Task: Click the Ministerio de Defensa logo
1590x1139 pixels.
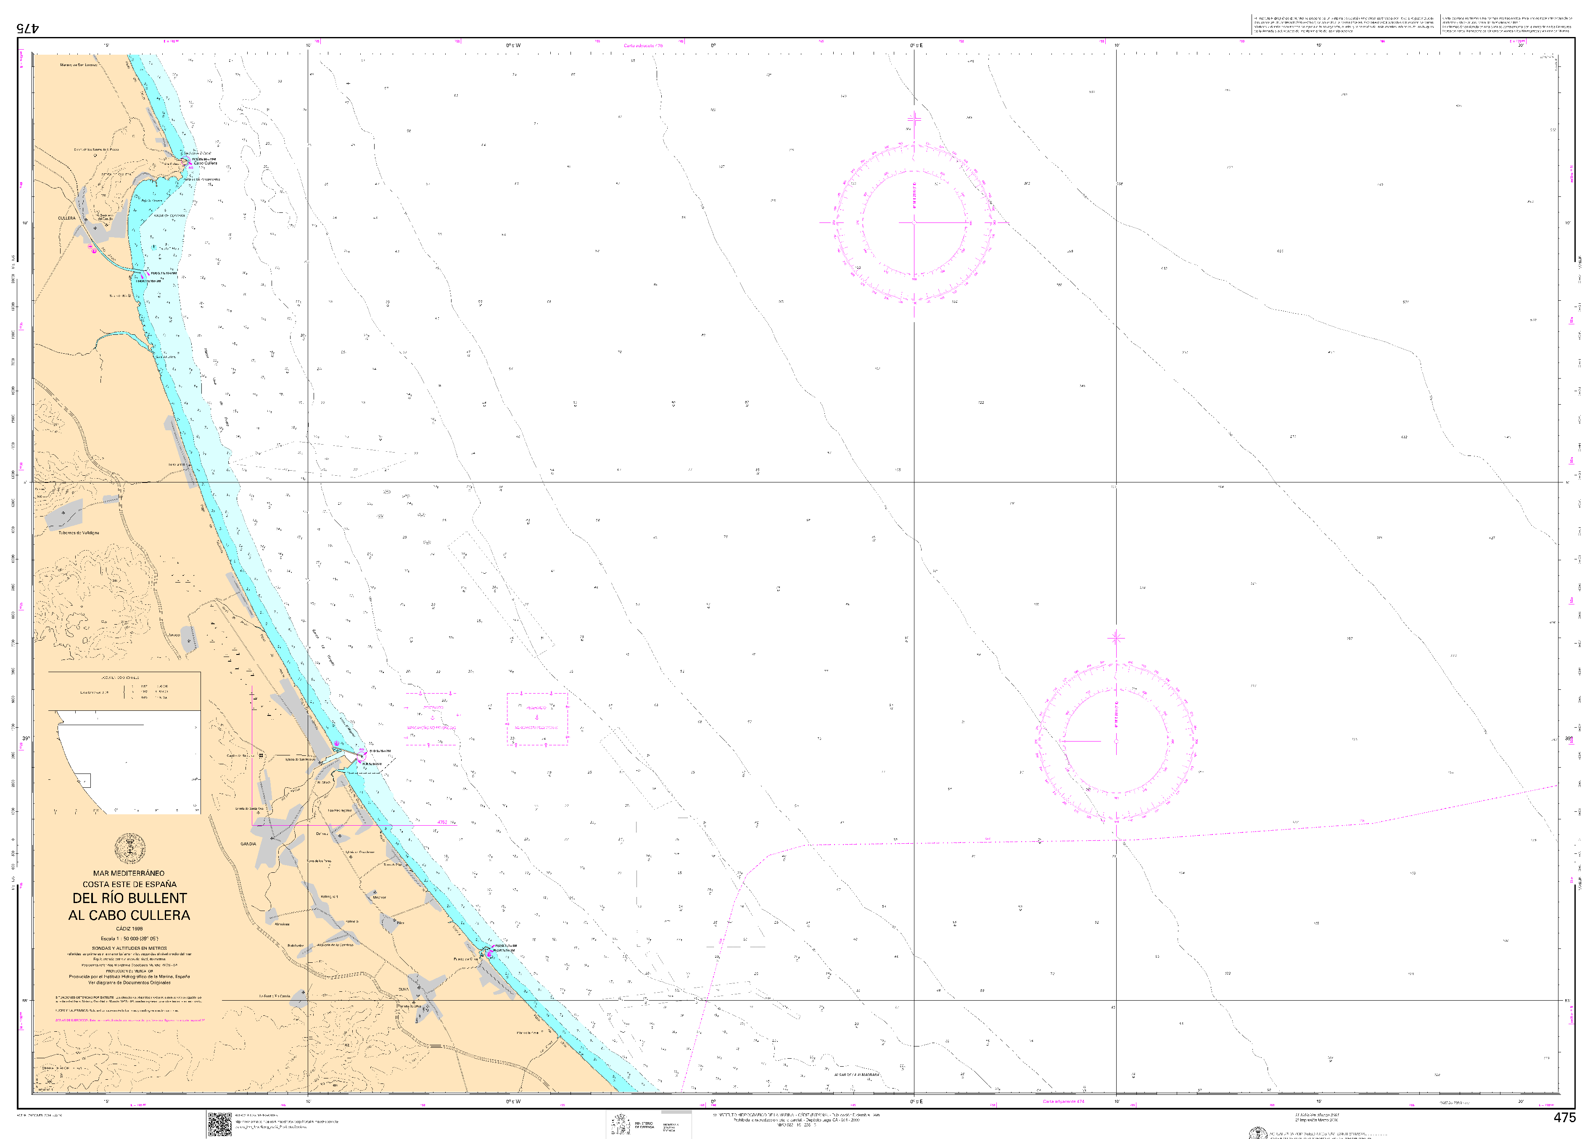Action: pos(621,1123)
